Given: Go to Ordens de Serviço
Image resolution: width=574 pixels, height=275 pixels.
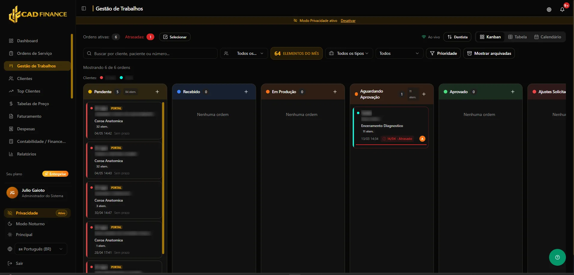Looking at the screenshot, I should coord(37,53).
